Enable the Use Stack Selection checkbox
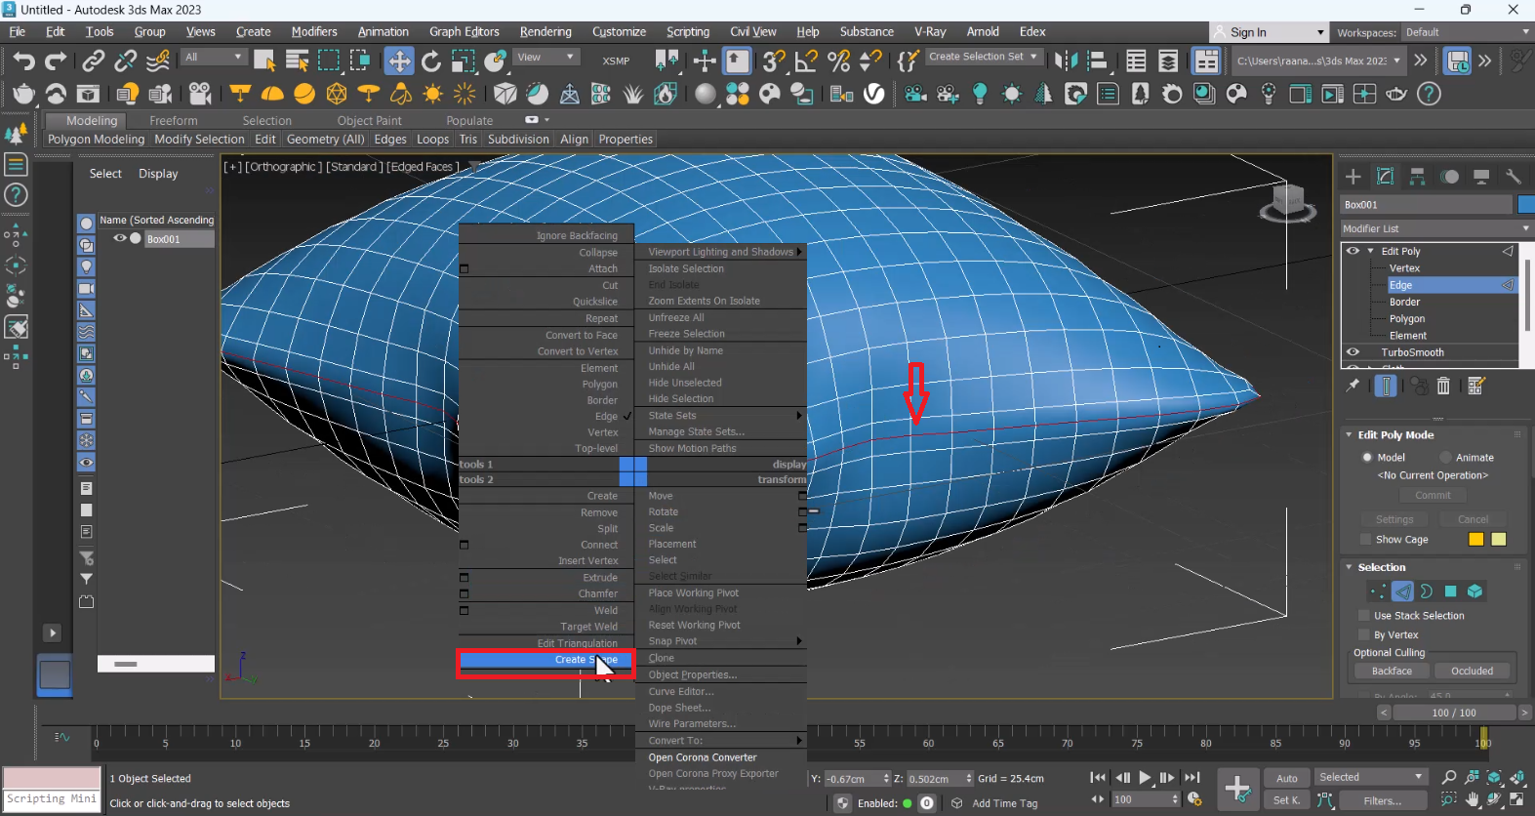The width and height of the screenshot is (1535, 816). (1364, 616)
